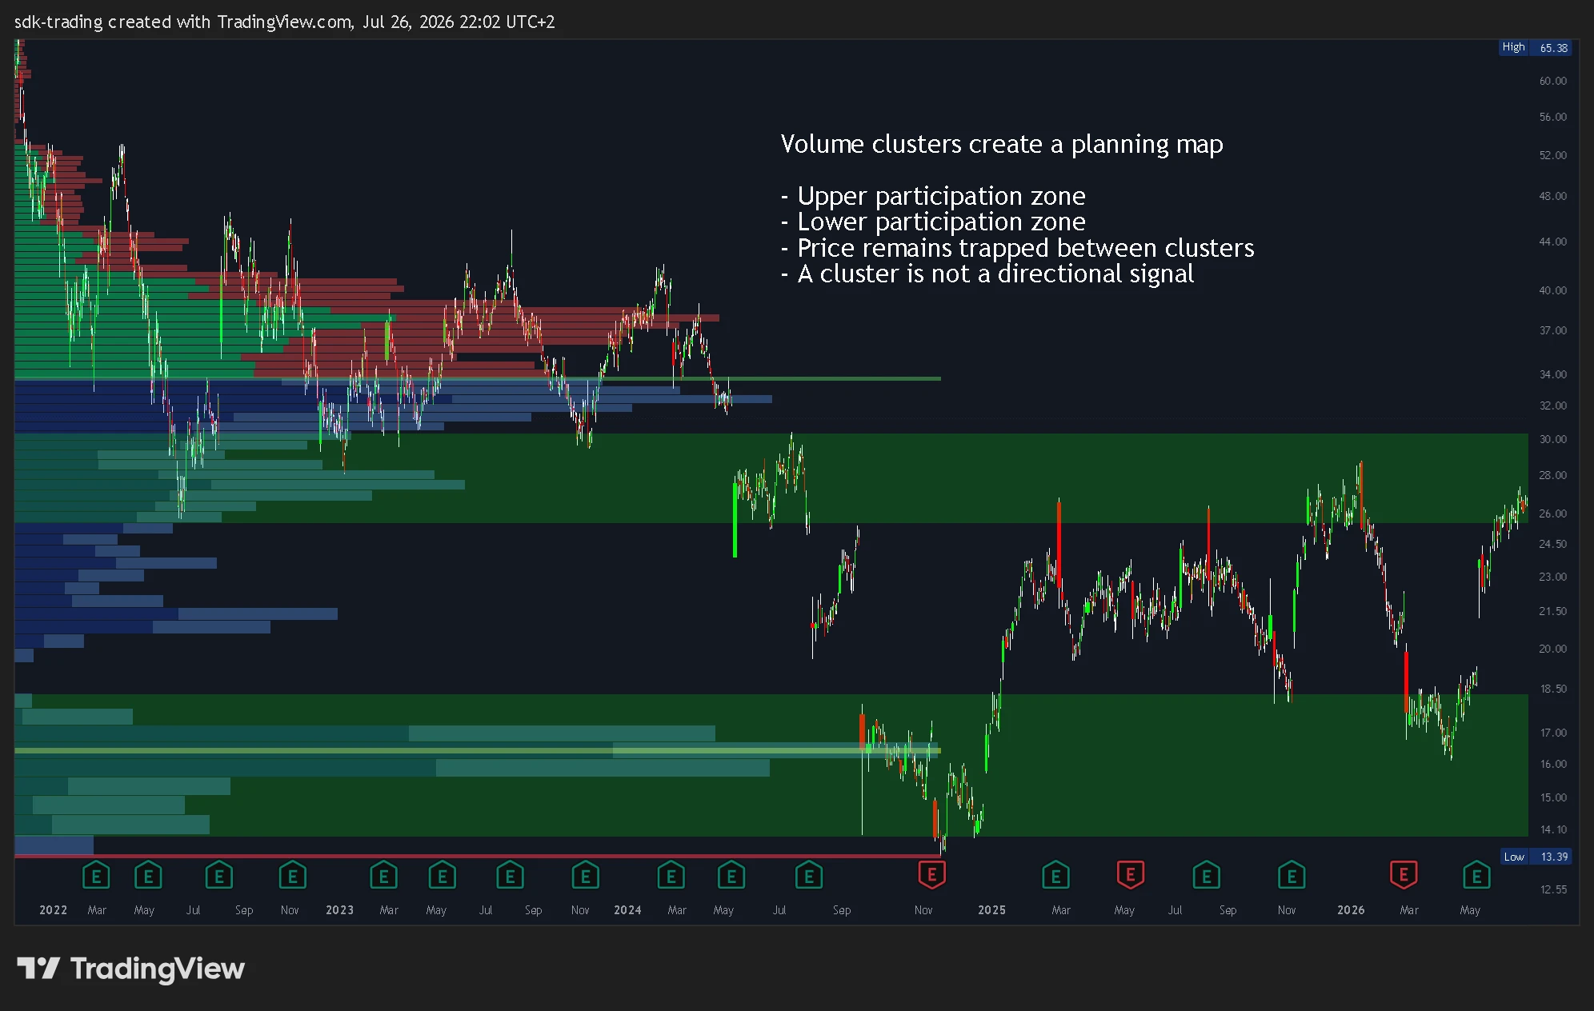Click the sdk-trading header caption
The height and width of the screenshot is (1011, 1594).
(284, 22)
